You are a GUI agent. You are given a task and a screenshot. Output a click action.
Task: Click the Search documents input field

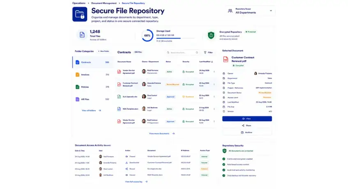click(182, 53)
